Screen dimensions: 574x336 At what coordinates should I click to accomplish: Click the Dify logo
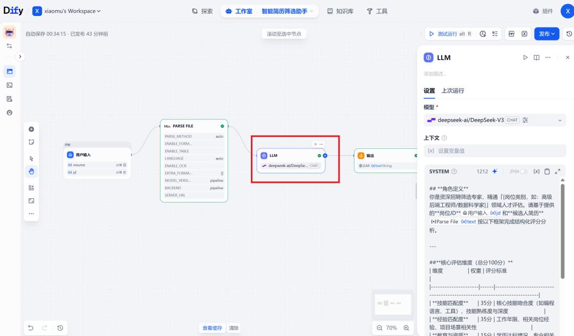[13, 11]
